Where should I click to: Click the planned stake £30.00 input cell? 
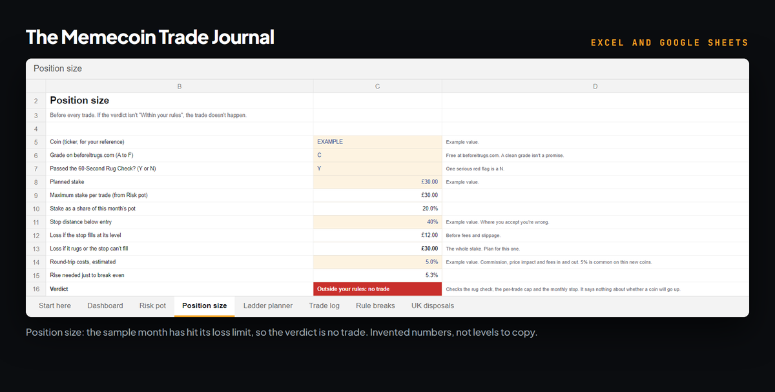point(377,182)
